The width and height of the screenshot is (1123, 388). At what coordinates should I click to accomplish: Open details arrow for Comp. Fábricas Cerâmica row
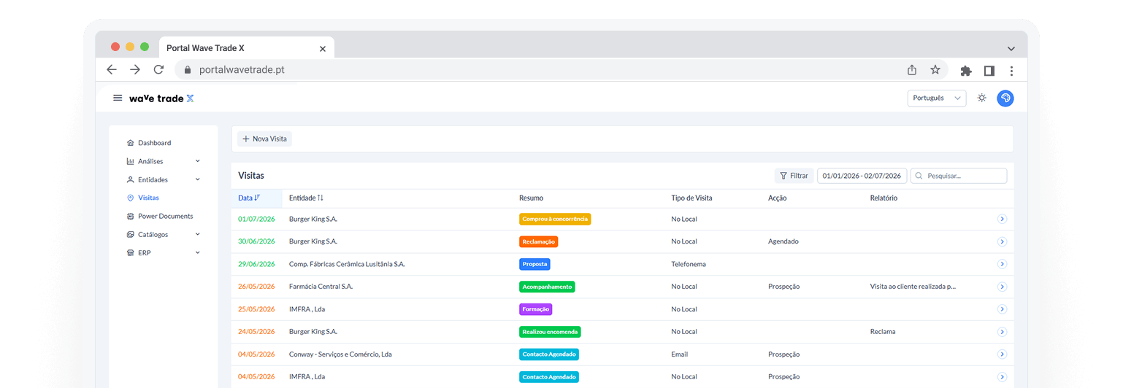[x=1002, y=264]
